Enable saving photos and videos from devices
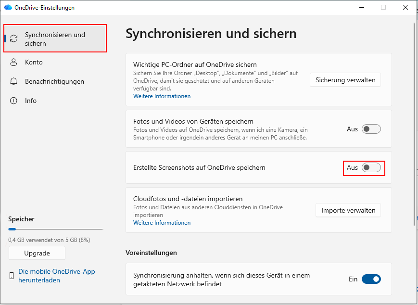The height and width of the screenshot is (305, 418). click(371, 129)
